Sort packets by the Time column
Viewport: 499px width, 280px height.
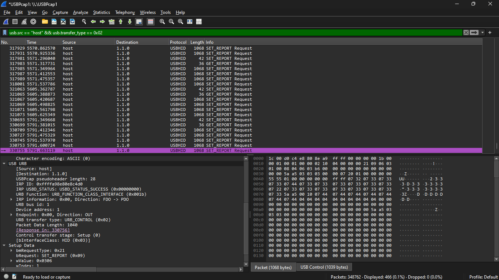pyautogui.click(x=44, y=42)
